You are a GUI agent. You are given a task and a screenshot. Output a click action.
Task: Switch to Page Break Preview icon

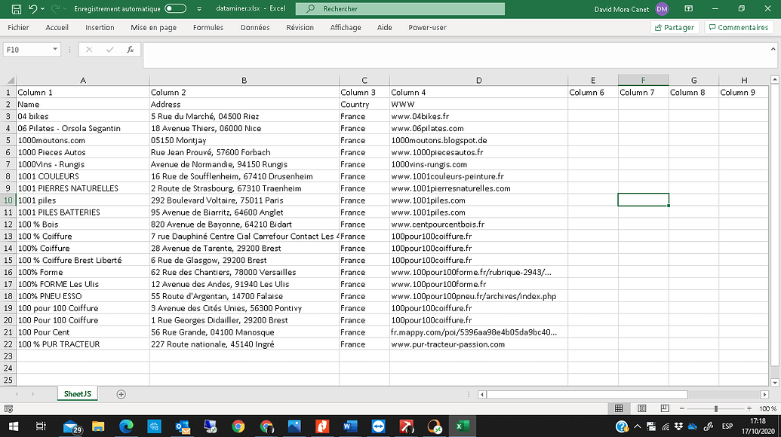click(x=665, y=408)
